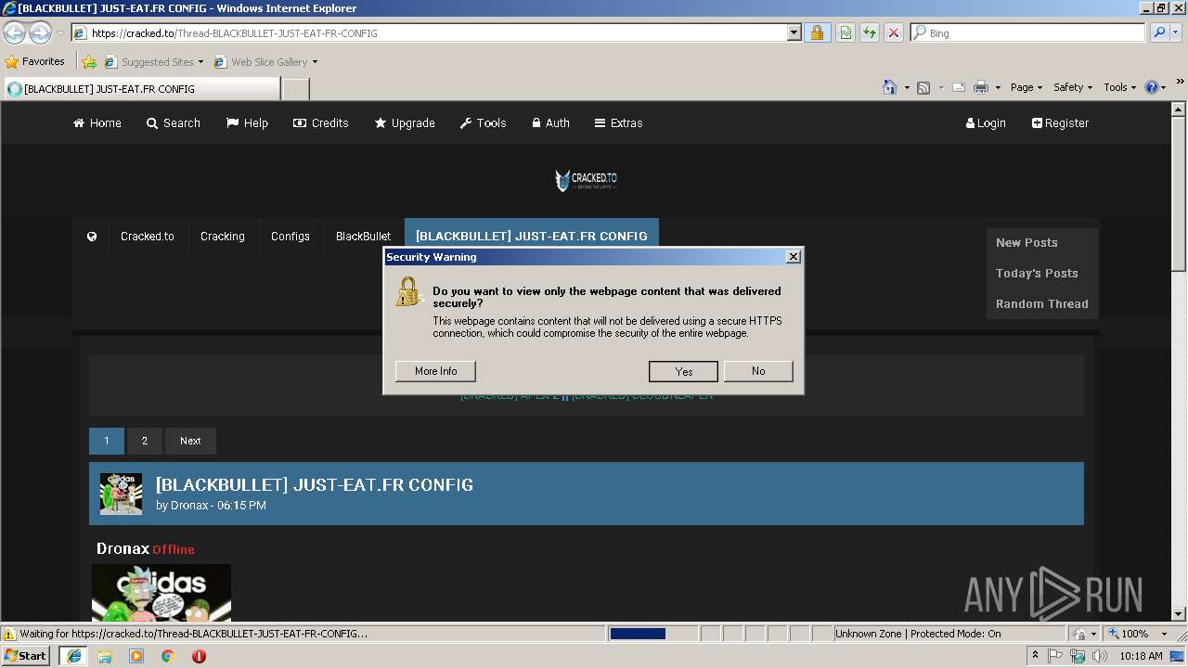Click the Favorites star button
Screen dimensions: 1188x668
[x=35, y=62]
